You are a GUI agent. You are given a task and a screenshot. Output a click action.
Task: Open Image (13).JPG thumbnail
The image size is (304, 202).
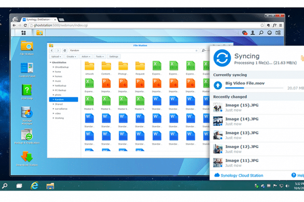(218, 135)
